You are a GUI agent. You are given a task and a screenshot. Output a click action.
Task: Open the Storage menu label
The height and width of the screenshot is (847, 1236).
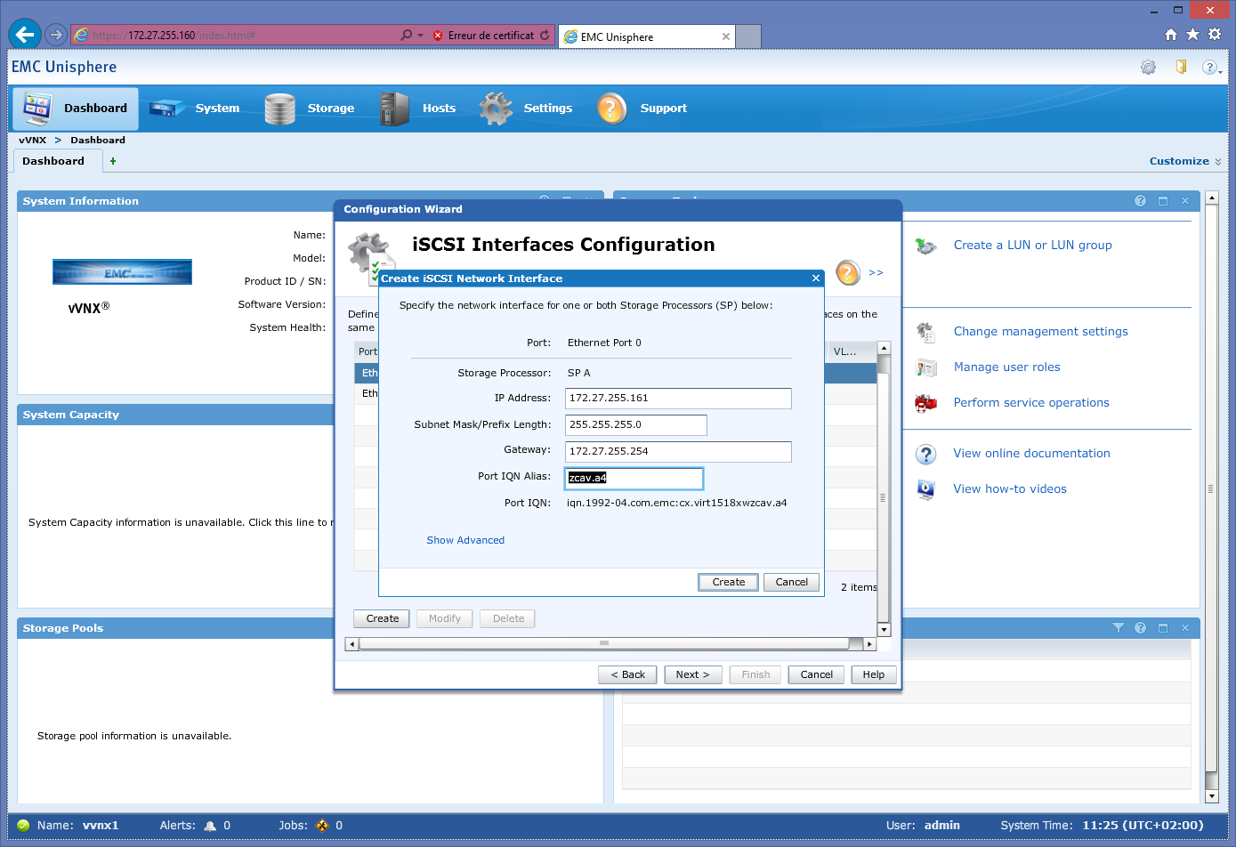tap(331, 109)
